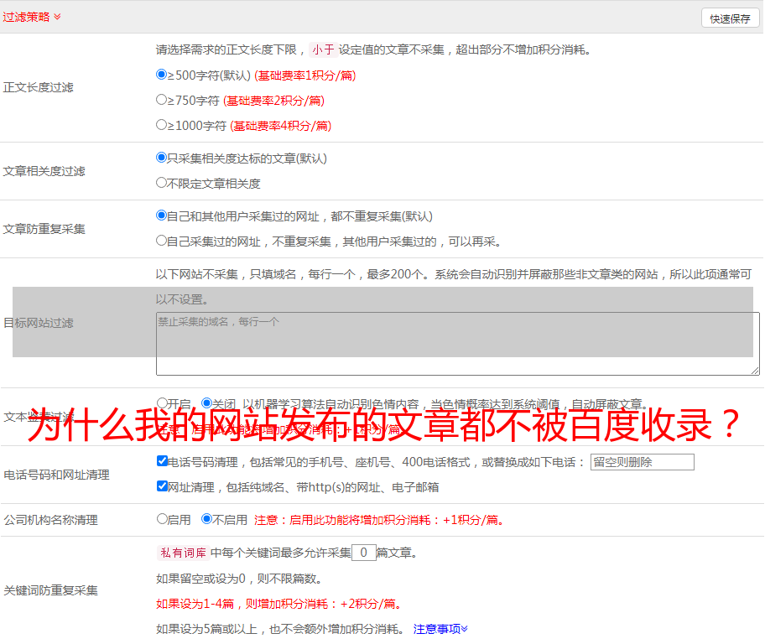Choose the ≥1000字符 length option

(x=162, y=125)
